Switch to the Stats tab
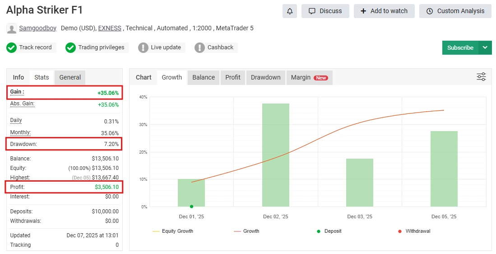Screen dimensions: 496x254 42,77
